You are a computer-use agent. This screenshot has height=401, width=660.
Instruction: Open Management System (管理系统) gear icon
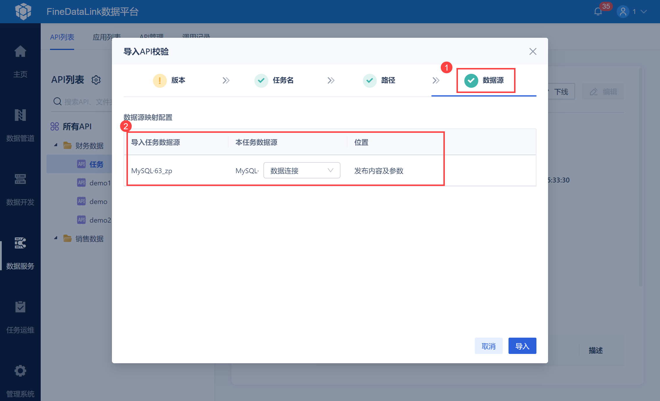click(20, 371)
